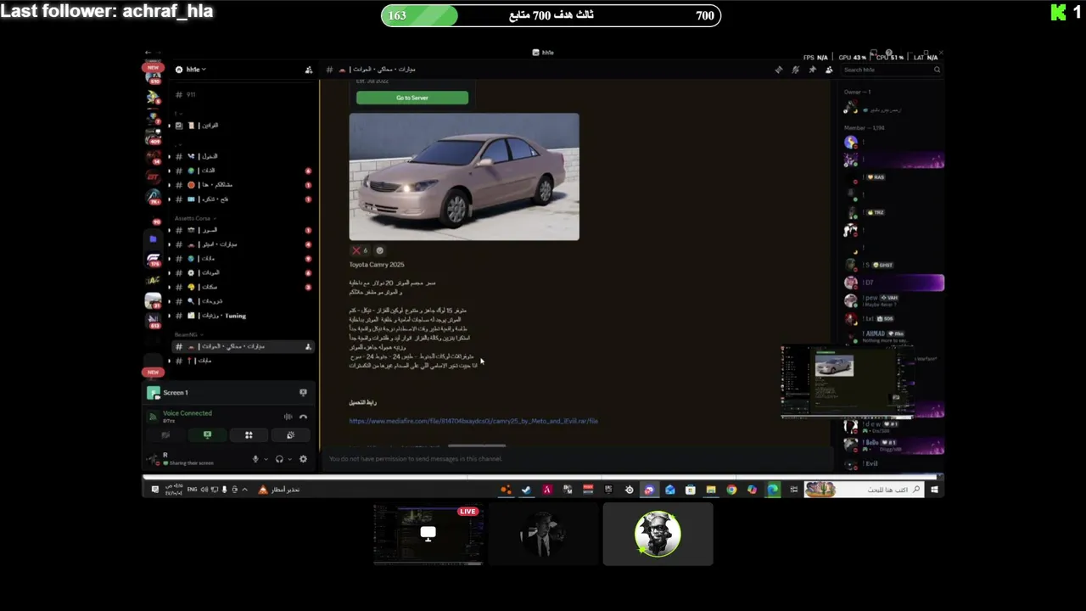Toggle the member list icon in header
This screenshot has width=1086, height=611.
(x=829, y=70)
